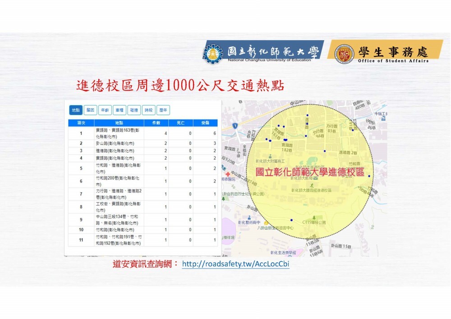
Task: Click the 受傷 column header
Action: pos(205,123)
